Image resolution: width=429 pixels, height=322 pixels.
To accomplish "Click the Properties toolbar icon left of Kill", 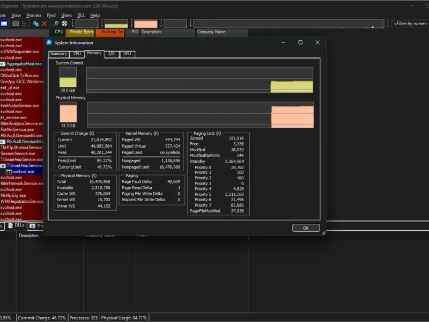I will click(x=36, y=24).
